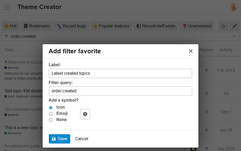Screen dimensions: 241x151
Task: Click the Feb 2013 activity date
Action: tap(226, 70)
